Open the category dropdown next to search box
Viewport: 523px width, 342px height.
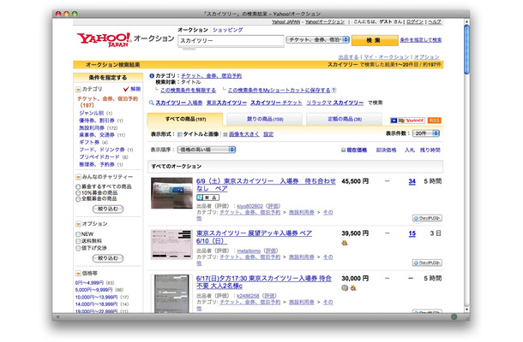pyautogui.click(x=317, y=39)
